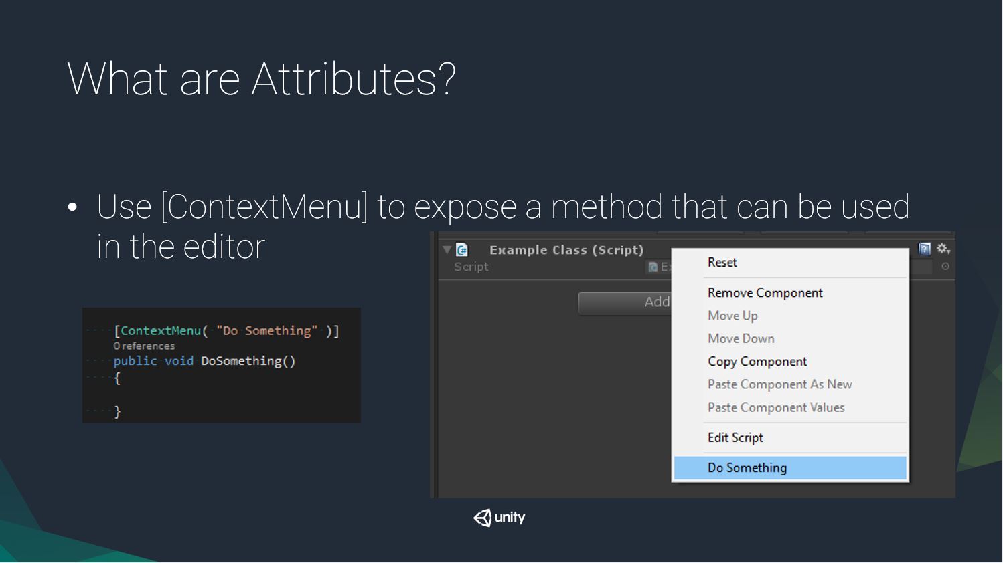Click the script reference field in the Inspector

[x=659, y=267]
